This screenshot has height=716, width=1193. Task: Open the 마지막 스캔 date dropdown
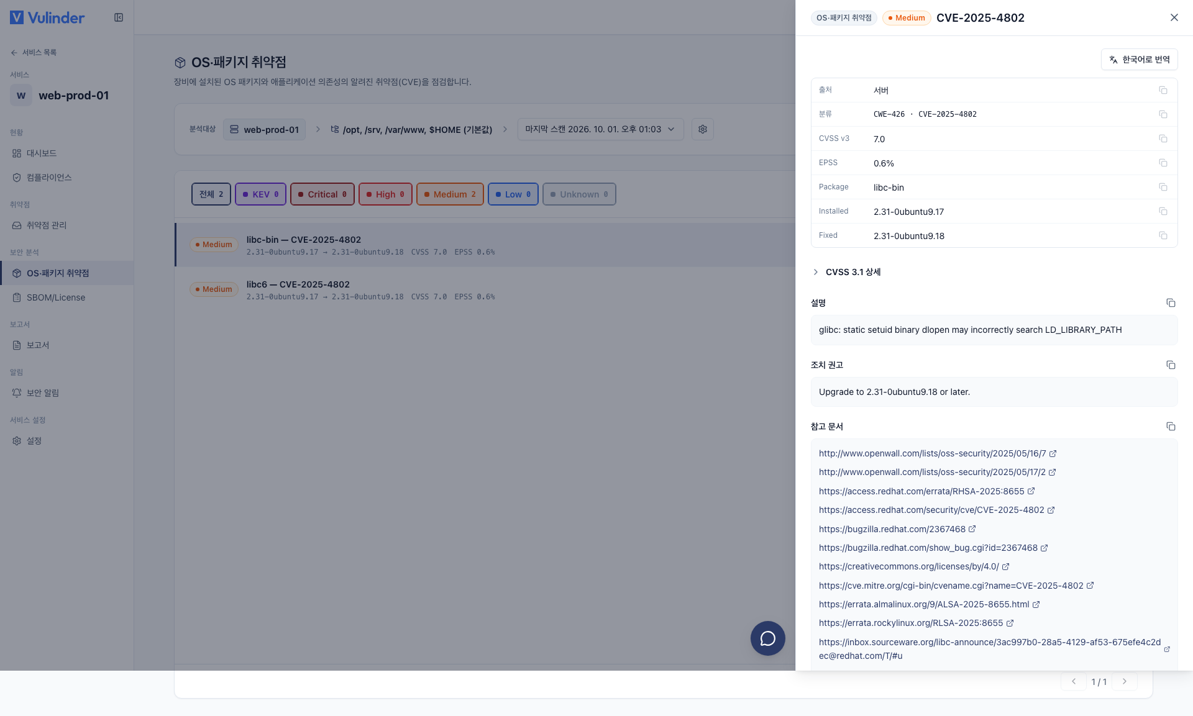[x=600, y=129]
